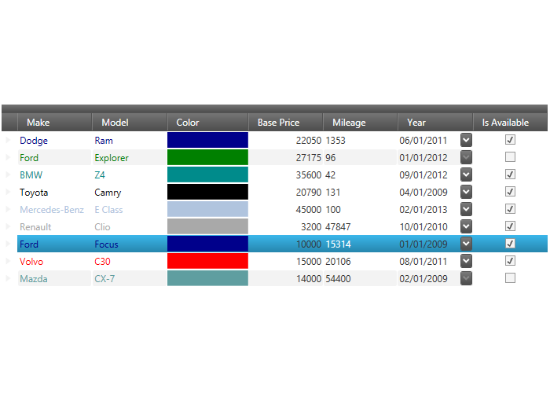
Task: Click the green swatch for Ford Explorer
Action: pyautogui.click(x=207, y=157)
